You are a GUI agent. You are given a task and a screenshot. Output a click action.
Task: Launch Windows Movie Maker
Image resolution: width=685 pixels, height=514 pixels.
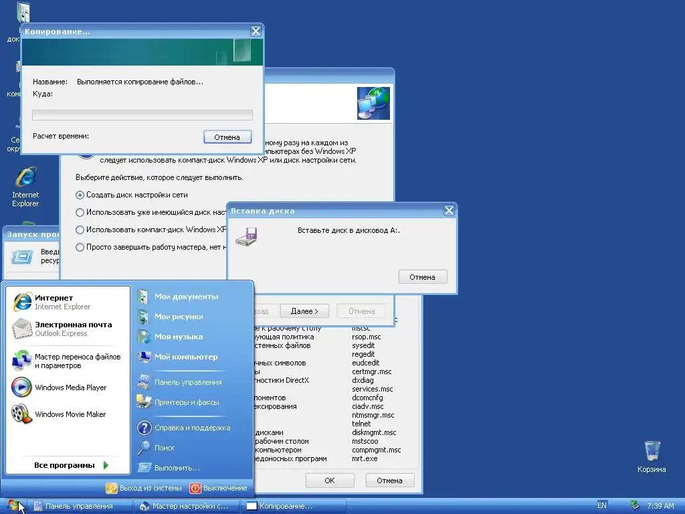(68, 414)
